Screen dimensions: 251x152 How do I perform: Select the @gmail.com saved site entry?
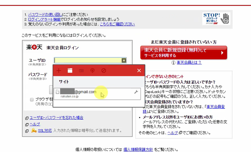[97, 94]
